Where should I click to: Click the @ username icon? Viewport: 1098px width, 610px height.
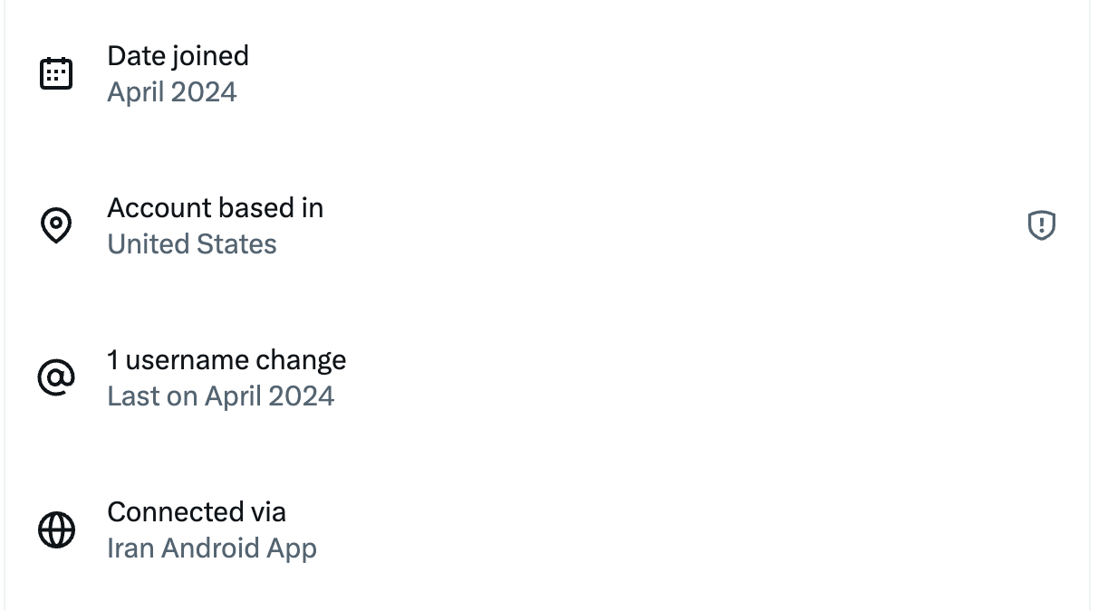coord(56,377)
